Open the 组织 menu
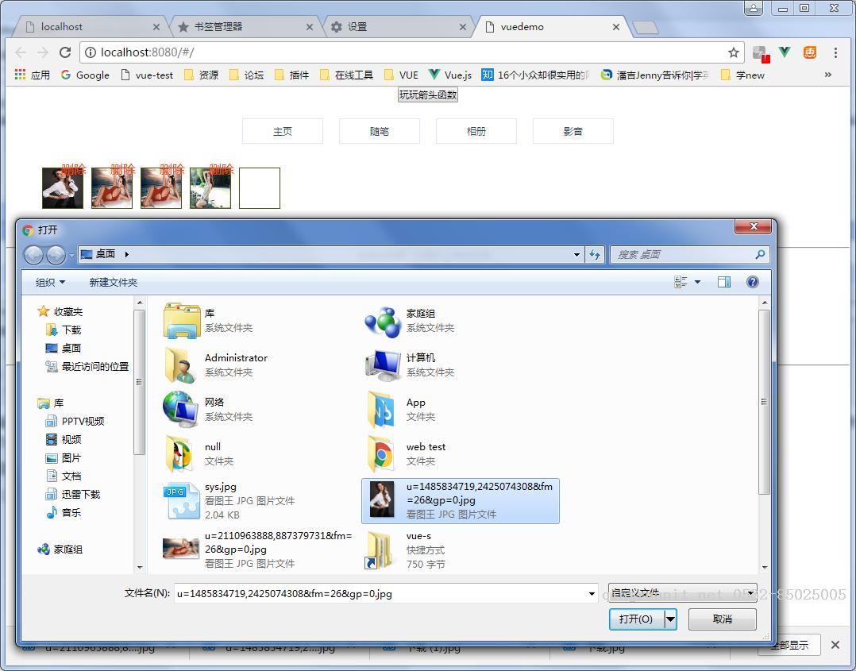 click(50, 282)
